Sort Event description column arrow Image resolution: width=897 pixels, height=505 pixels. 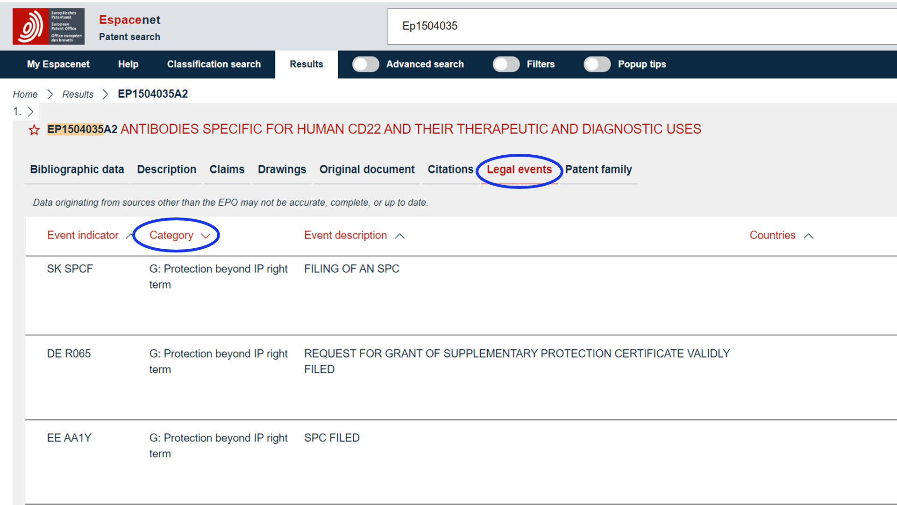coord(399,236)
